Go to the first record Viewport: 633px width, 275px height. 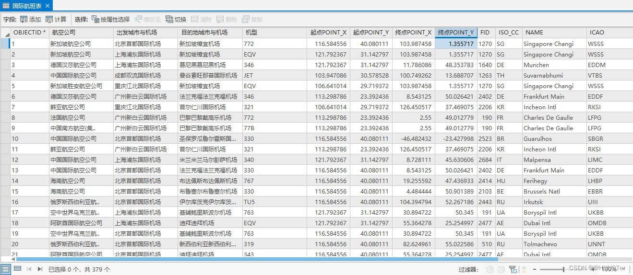(29, 269)
